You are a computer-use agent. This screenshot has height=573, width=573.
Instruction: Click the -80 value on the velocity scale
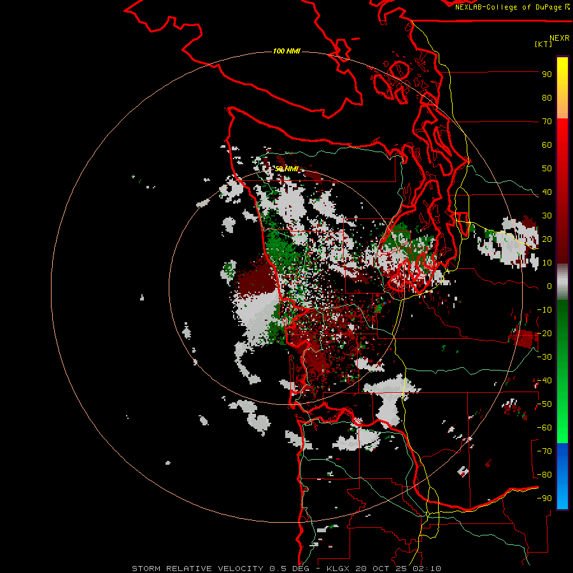(x=544, y=475)
